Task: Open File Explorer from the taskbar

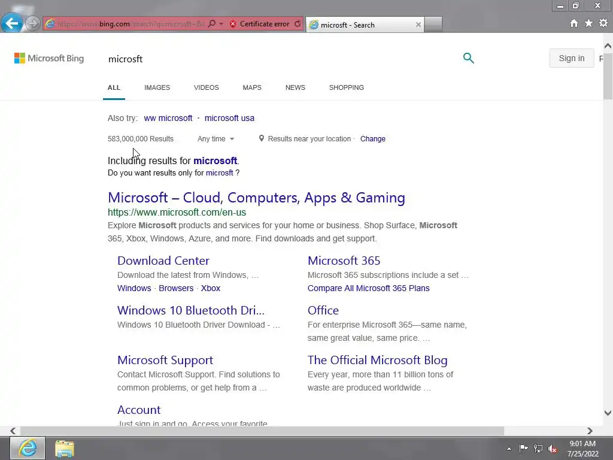Action: [x=65, y=448]
